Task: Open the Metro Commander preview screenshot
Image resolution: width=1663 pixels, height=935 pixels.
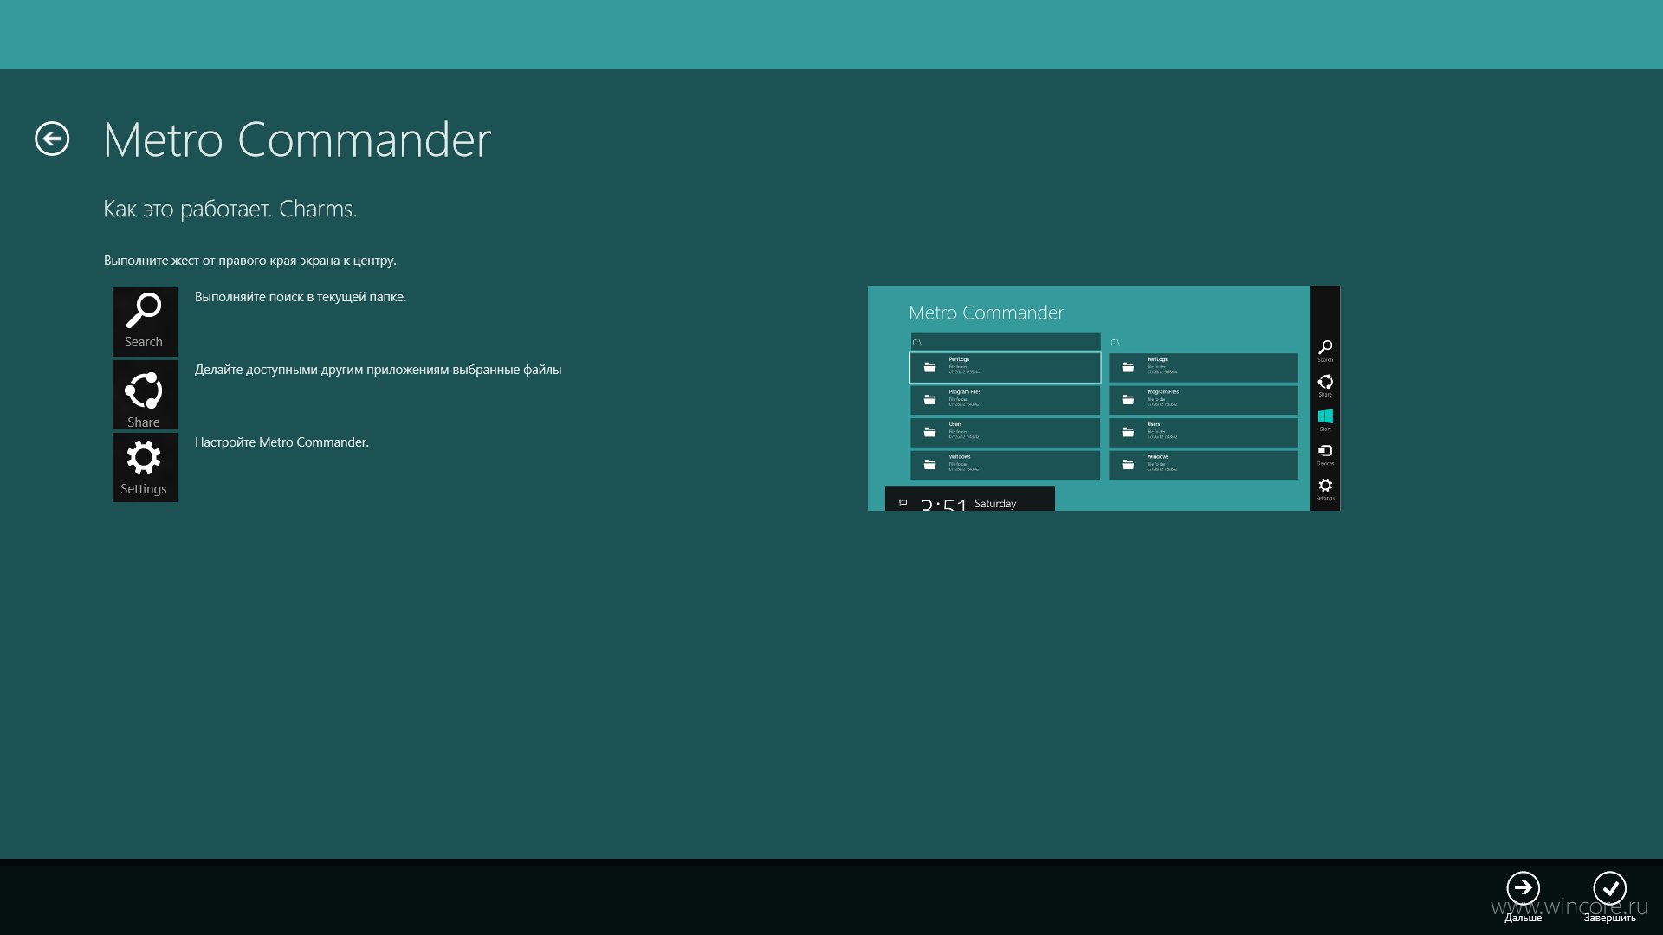Action: click(x=1103, y=398)
